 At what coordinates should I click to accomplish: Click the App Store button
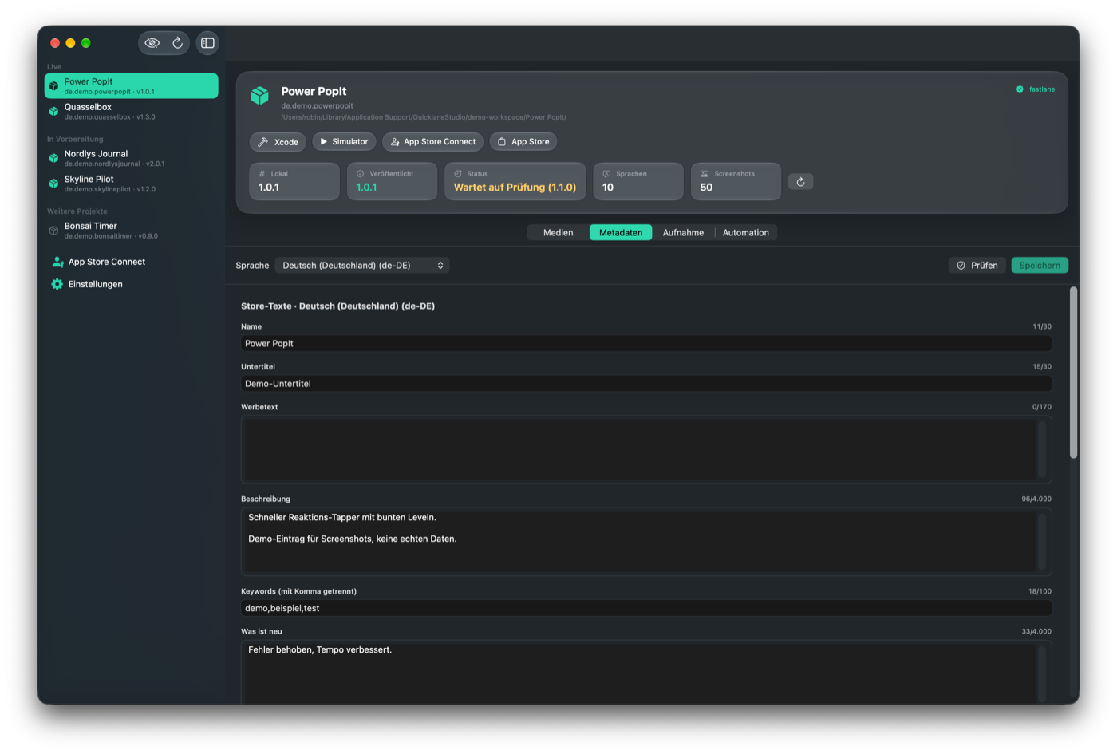tap(523, 141)
